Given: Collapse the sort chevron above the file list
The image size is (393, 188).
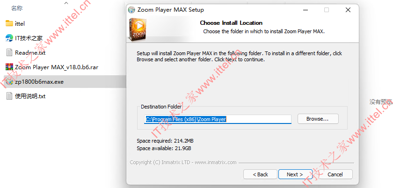Looking at the screenshot, I should point(66,3).
